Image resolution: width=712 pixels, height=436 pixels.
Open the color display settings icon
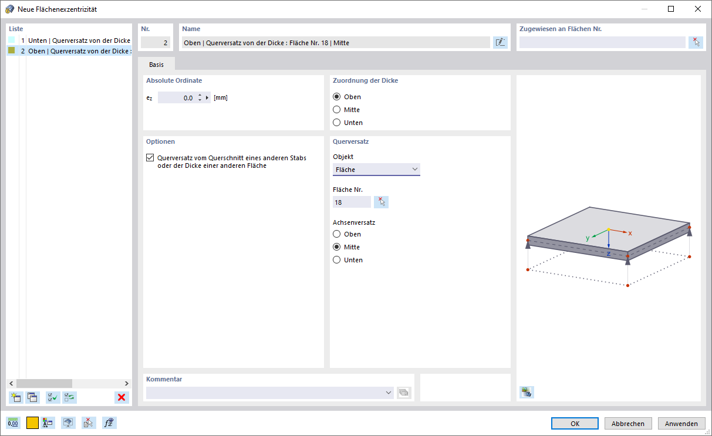point(49,423)
